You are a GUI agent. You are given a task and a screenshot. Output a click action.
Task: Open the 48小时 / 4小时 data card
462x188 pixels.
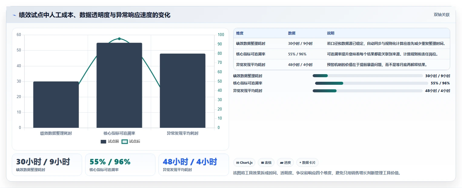point(194,165)
